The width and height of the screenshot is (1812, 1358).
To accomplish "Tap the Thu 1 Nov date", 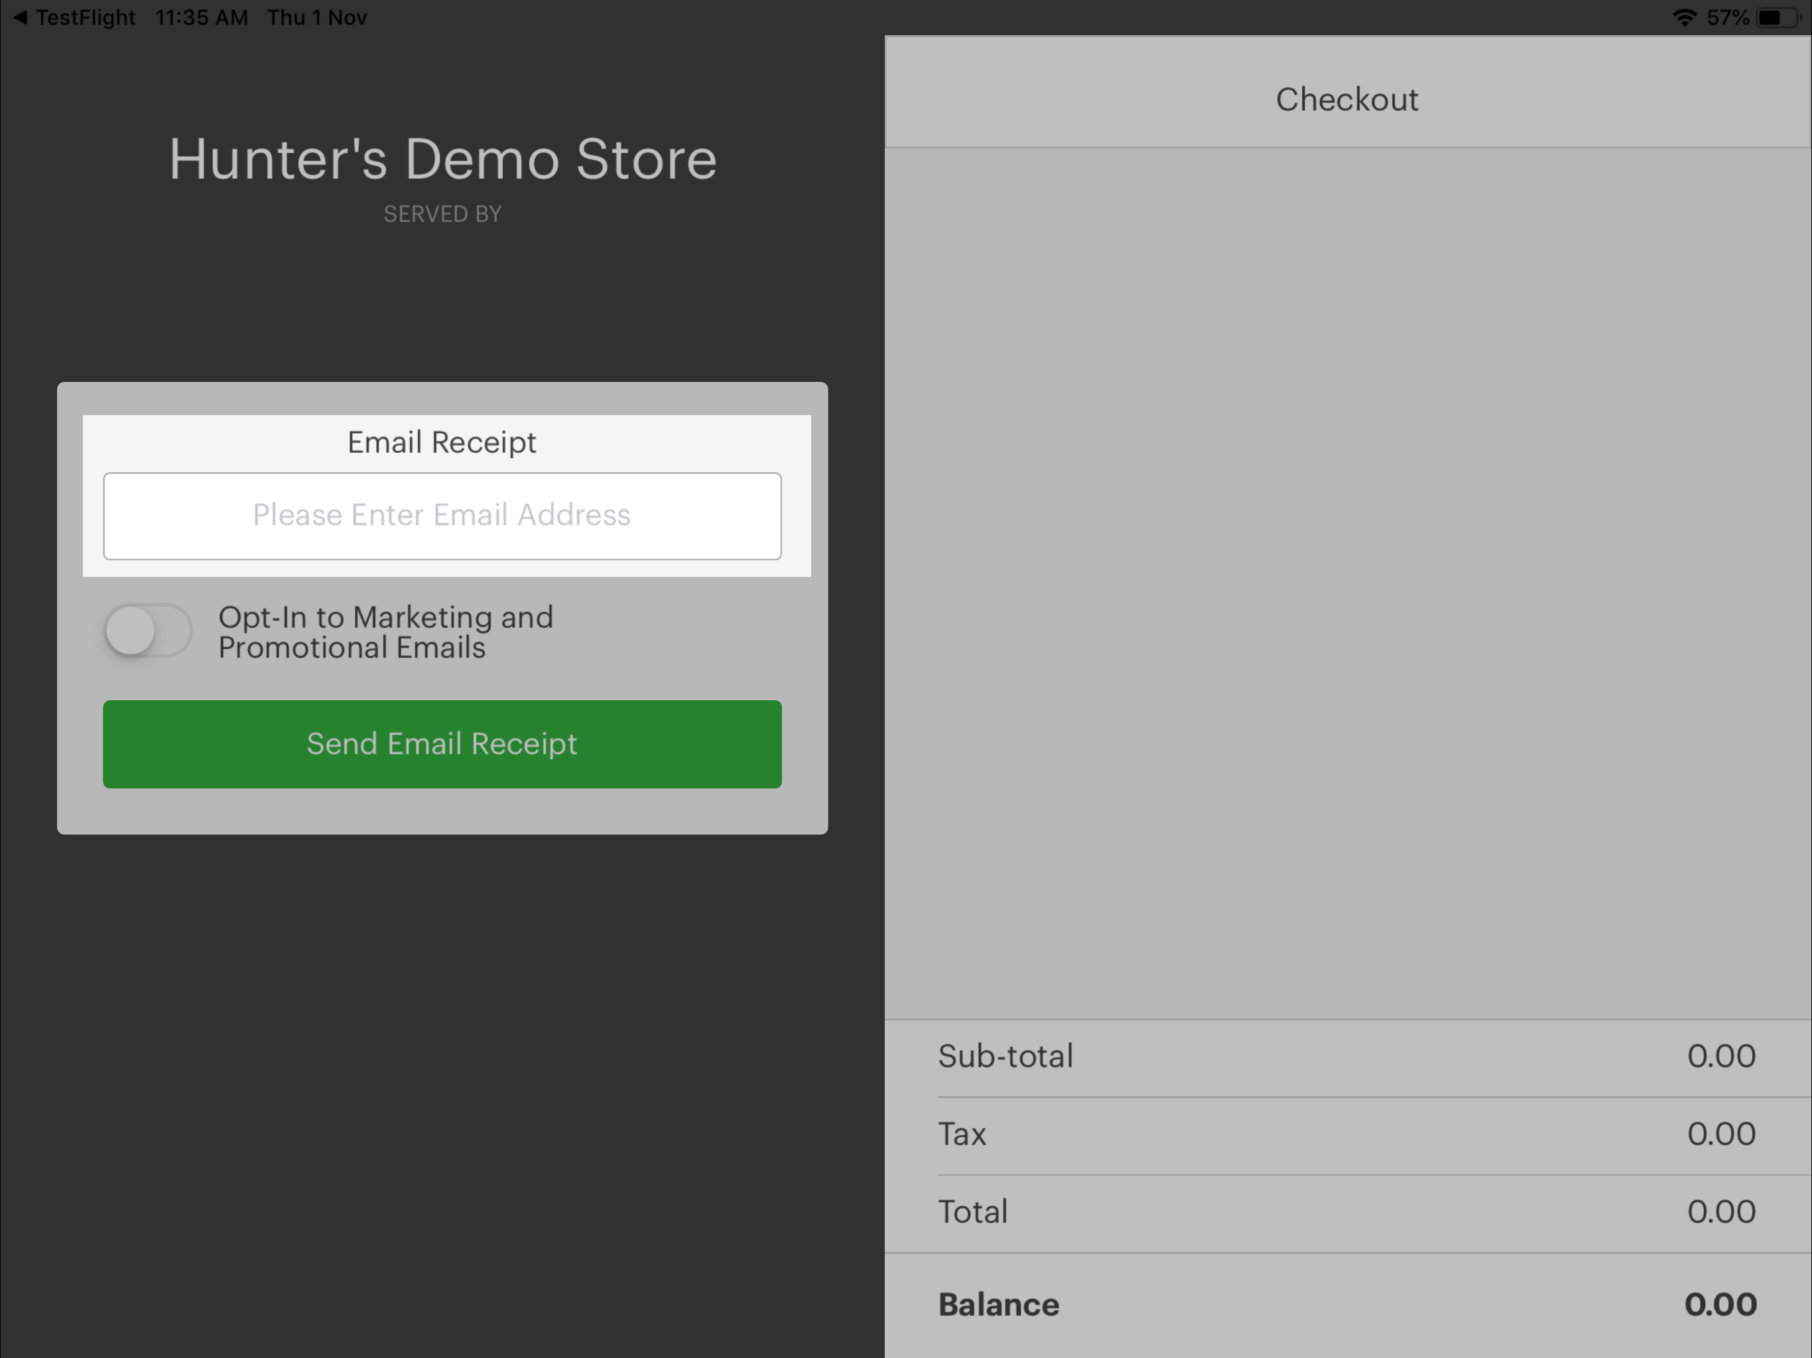I will 317,17.
